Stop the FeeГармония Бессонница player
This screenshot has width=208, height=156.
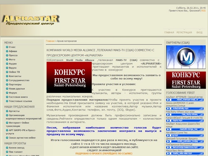pos(171,147)
